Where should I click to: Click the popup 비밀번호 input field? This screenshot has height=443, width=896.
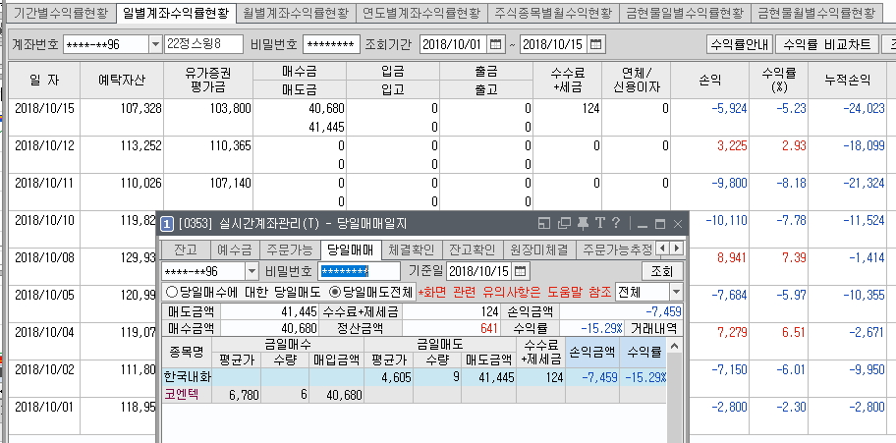coord(359,271)
